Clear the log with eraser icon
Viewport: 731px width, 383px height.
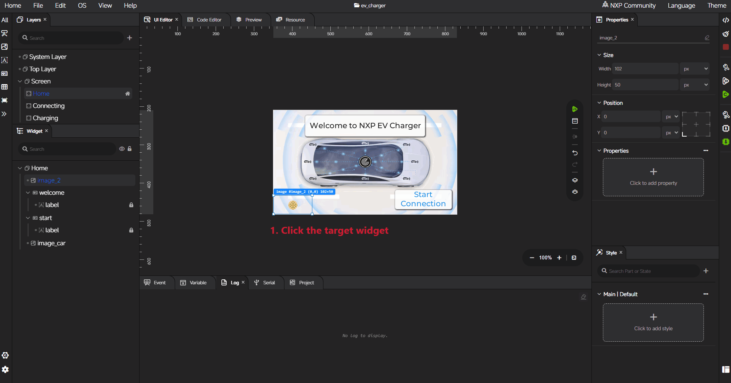click(583, 297)
